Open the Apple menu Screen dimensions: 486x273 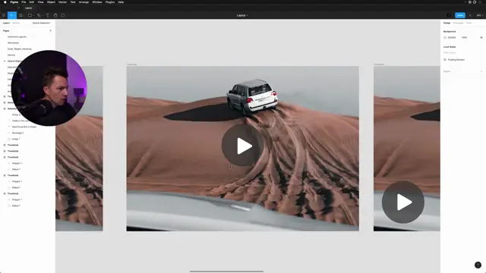pos(5,2)
